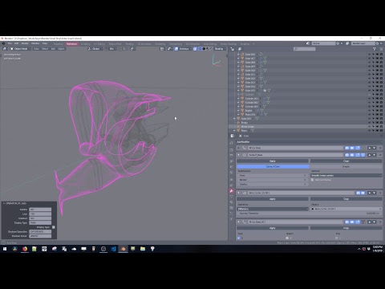Open the Select menu in viewport header
Image resolution: width=385 pixels, height=289 pixels.
point(45,49)
